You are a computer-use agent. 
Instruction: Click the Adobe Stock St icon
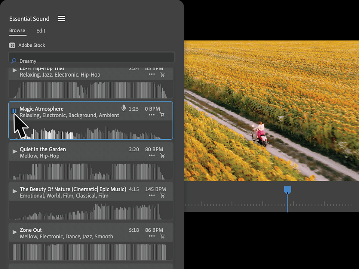coord(12,45)
